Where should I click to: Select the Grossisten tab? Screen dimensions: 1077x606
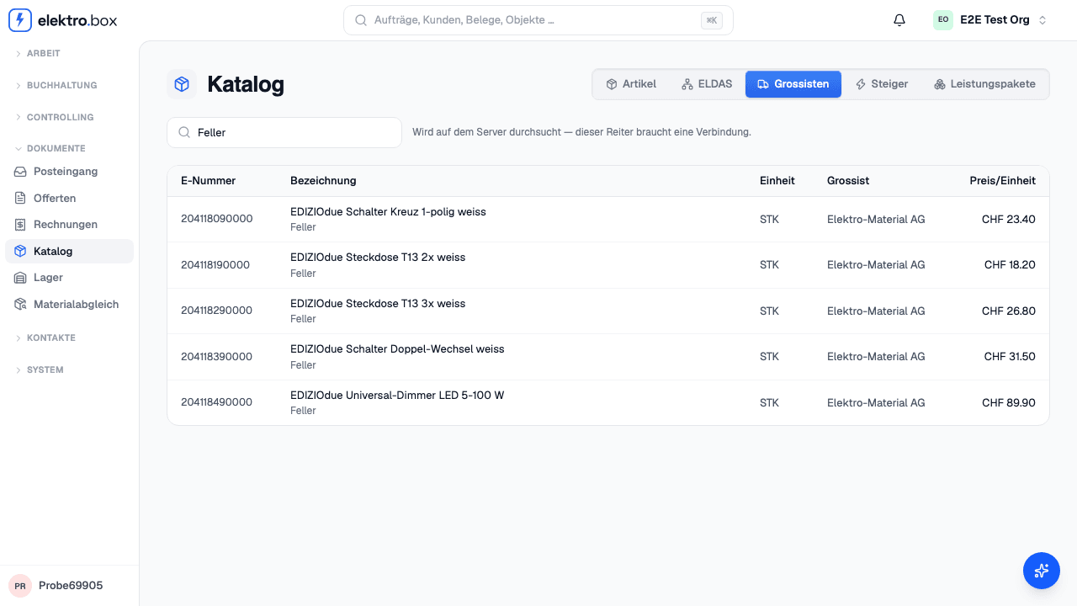coord(793,84)
